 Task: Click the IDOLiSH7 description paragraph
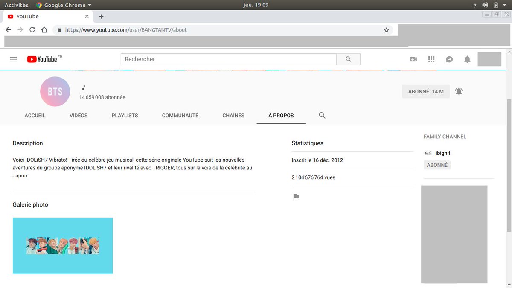click(133, 168)
